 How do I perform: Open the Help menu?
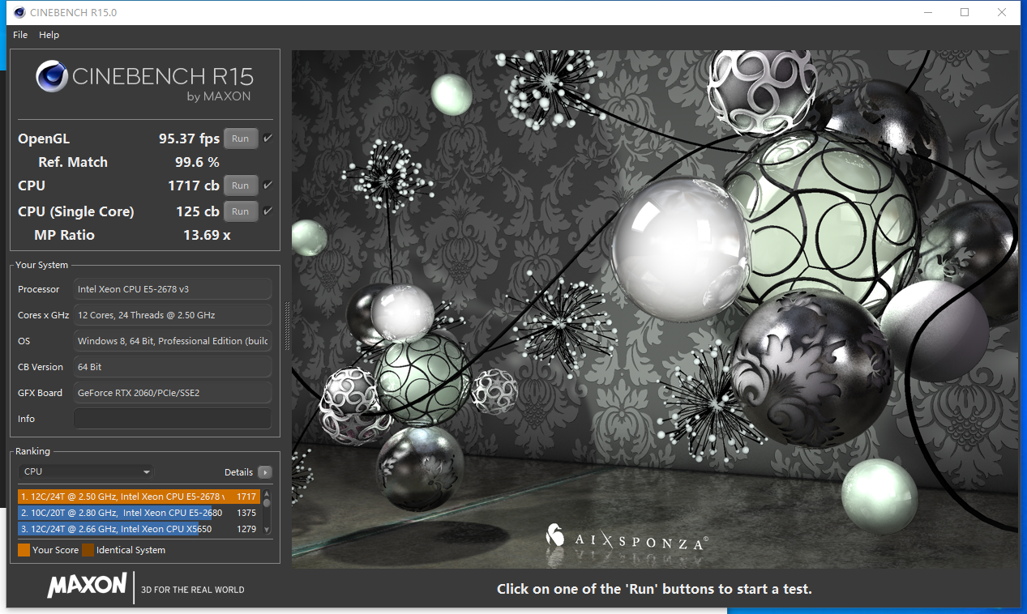pos(49,35)
